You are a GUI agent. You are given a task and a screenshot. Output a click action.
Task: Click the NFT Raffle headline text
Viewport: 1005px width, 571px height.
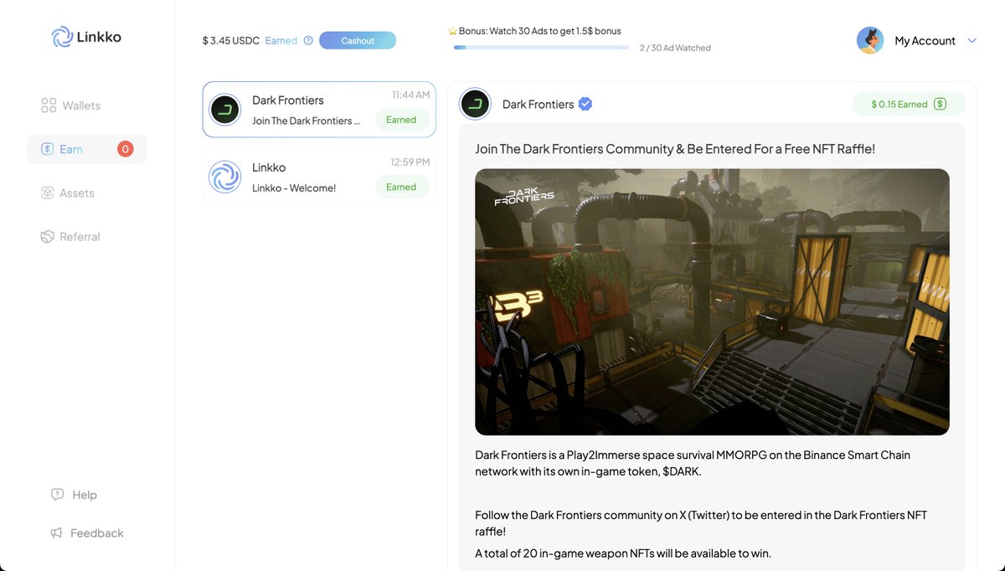point(675,149)
